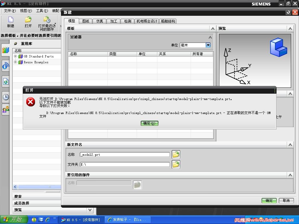Open the History clock sidebar tab
Image resolution: width=299 pixels, height=224 pixels.
pyautogui.click(x=6, y=97)
